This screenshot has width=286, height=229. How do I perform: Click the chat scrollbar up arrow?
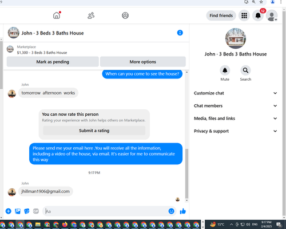(x=186, y=72)
